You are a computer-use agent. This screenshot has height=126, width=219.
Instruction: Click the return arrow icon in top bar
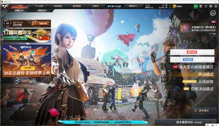click(x=206, y=6)
